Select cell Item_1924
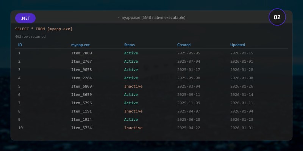 click(81, 119)
